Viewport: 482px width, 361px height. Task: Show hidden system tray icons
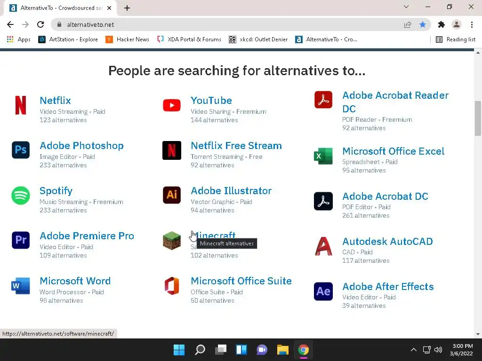(x=414, y=350)
